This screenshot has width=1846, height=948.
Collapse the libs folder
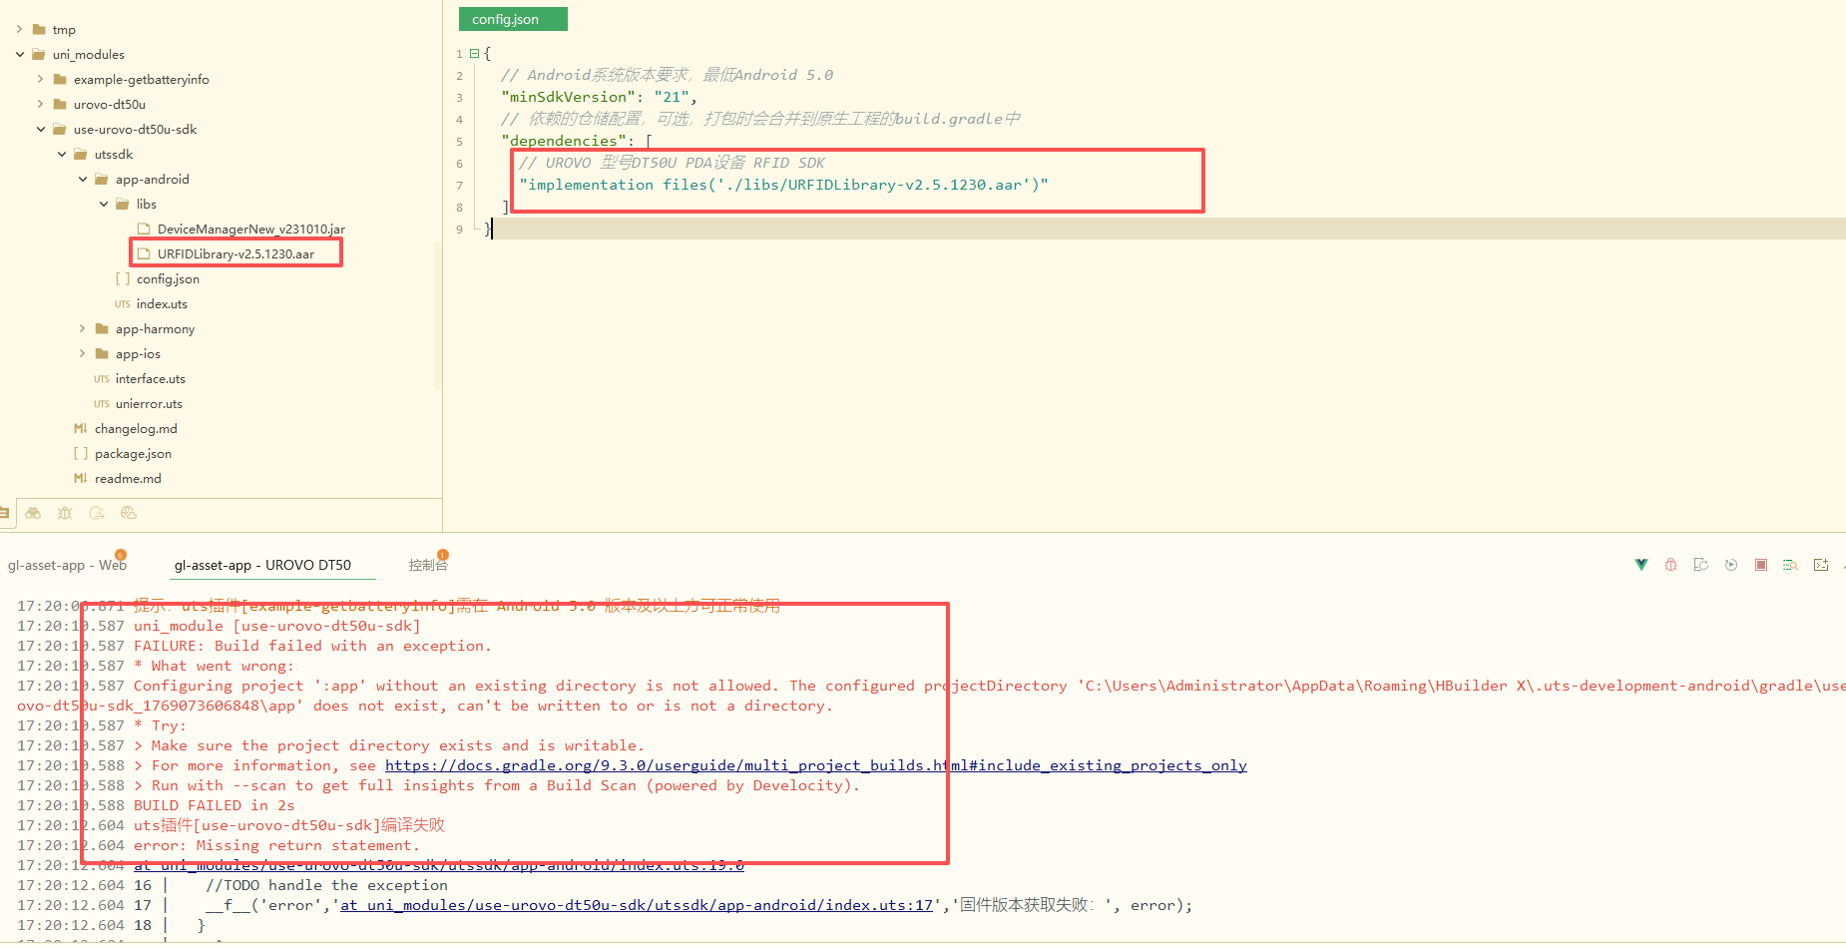click(104, 205)
